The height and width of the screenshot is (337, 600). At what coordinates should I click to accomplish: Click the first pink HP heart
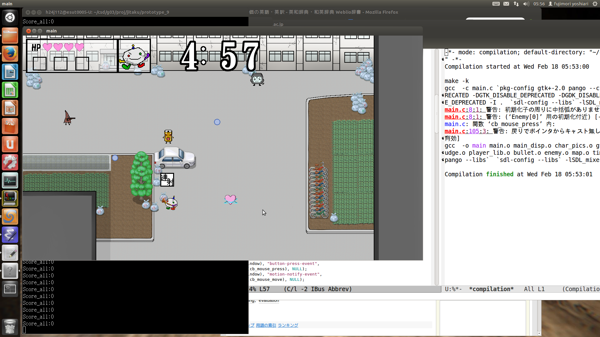47,47
